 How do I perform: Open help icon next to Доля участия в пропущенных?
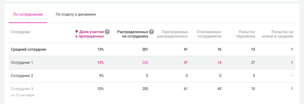(107, 32)
